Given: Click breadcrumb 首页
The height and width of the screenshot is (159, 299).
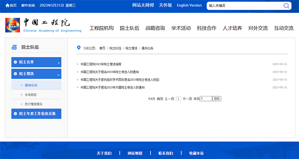Looking at the screenshot, I should pyautogui.click(x=102, y=48).
